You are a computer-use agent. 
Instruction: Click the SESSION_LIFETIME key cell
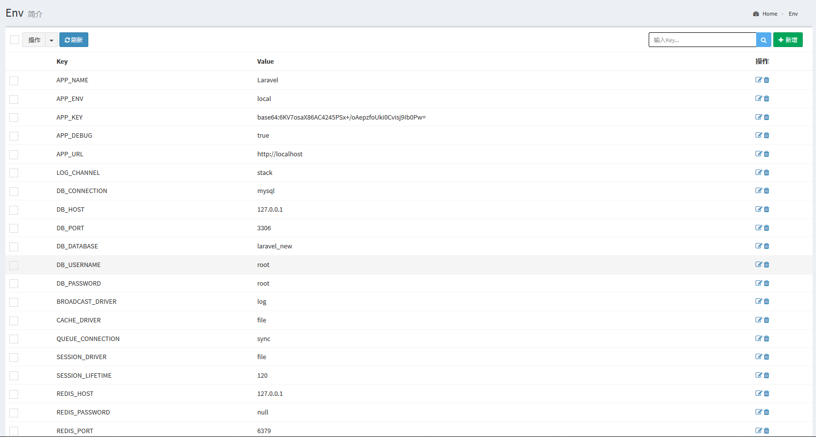[84, 375]
